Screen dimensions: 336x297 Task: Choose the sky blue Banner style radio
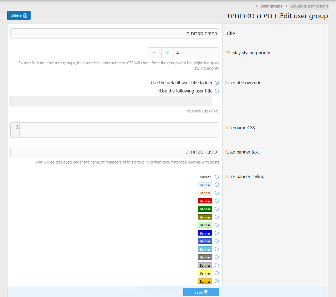click(x=217, y=249)
